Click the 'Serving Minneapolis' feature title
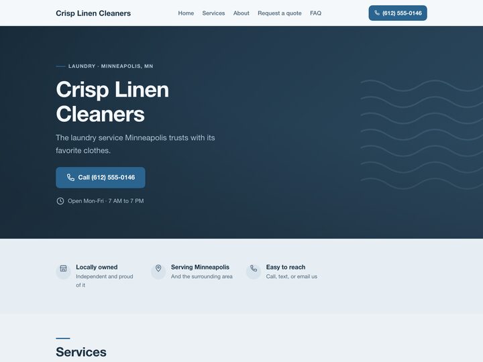Viewport: 483px width, 362px height. pyautogui.click(x=200, y=267)
